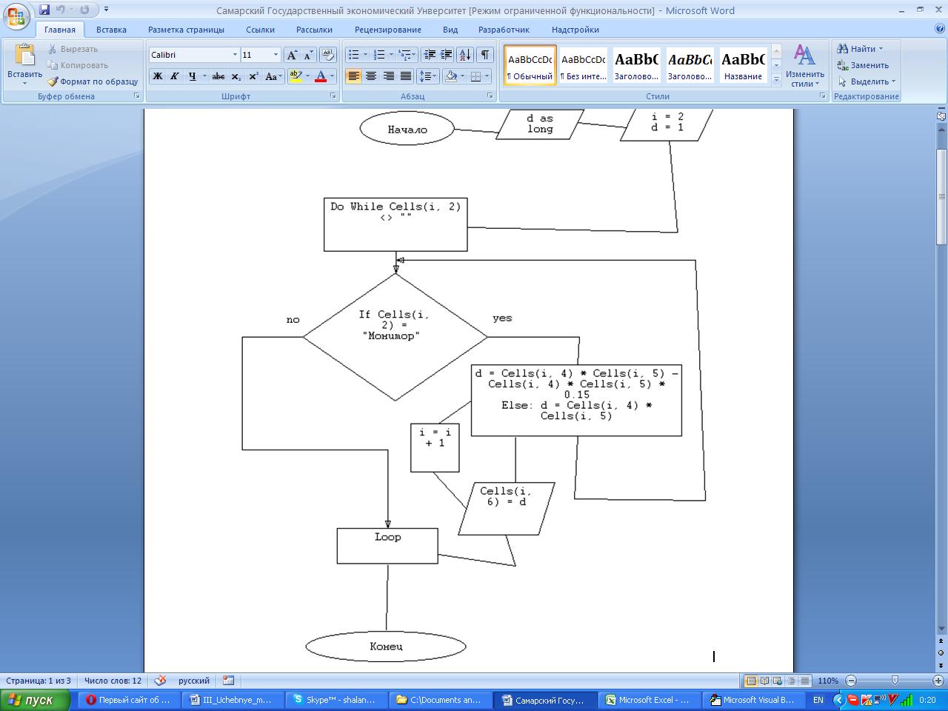Viewport: 948px width, 711px height.
Task: Click the zoom slider handle in status bar
Action: coord(895,681)
